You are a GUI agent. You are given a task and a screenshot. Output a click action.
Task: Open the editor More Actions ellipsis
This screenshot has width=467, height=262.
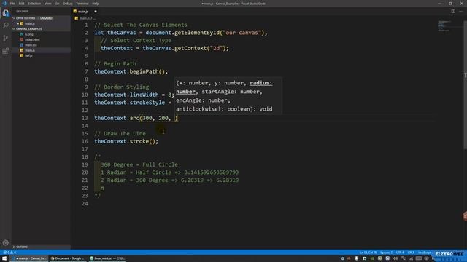click(461, 12)
